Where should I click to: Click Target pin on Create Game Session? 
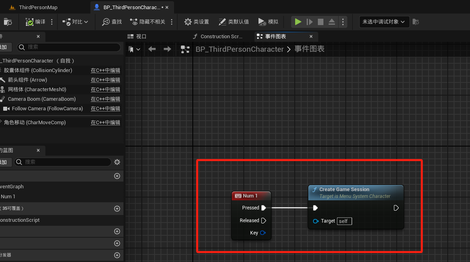[315, 221]
